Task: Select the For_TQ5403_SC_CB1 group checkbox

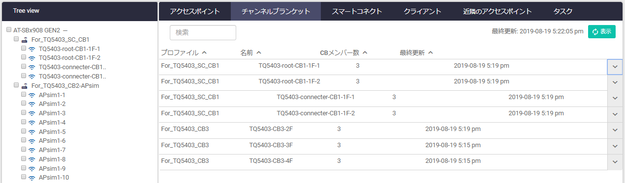Action: point(16,39)
